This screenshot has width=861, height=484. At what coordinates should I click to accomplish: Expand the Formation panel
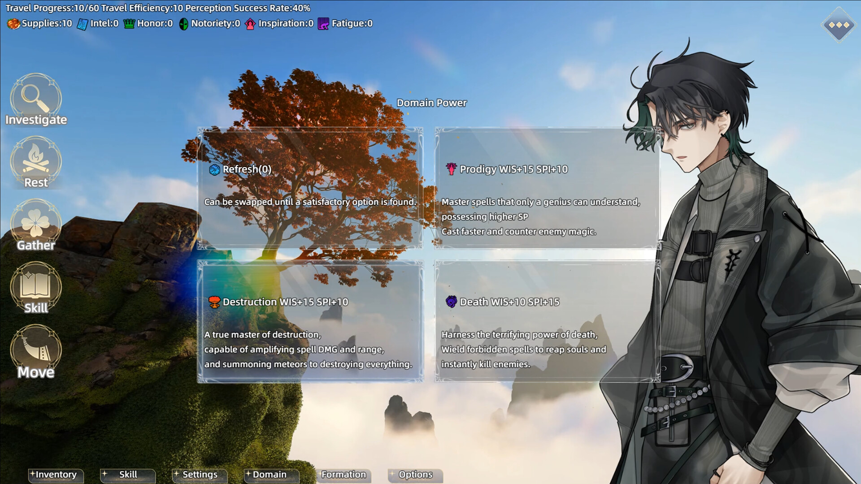(x=344, y=475)
